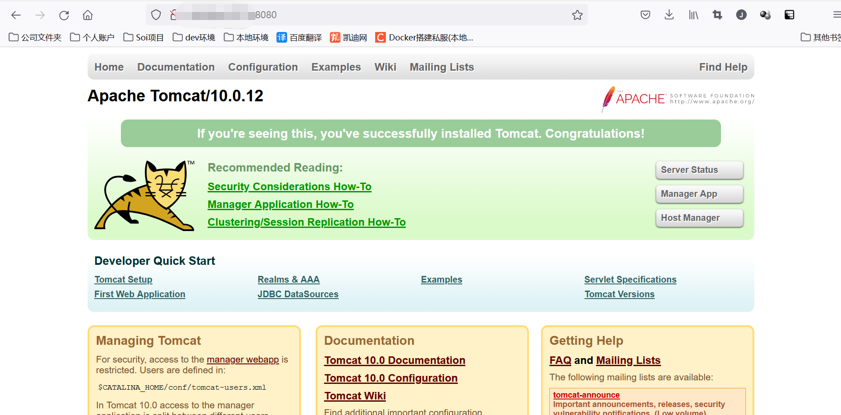Click the Server Status button
The width and height of the screenshot is (841, 415).
[x=699, y=170]
